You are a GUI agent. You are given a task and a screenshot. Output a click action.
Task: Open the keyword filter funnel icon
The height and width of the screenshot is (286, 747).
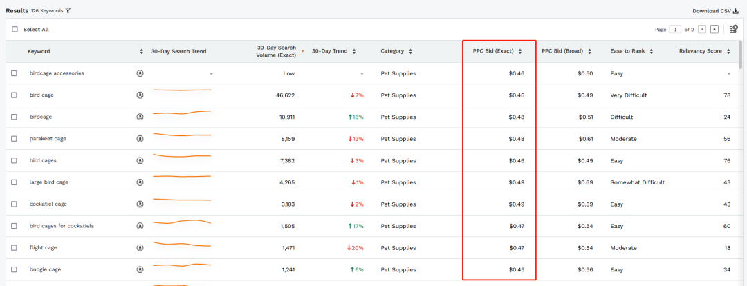tap(68, 10)
